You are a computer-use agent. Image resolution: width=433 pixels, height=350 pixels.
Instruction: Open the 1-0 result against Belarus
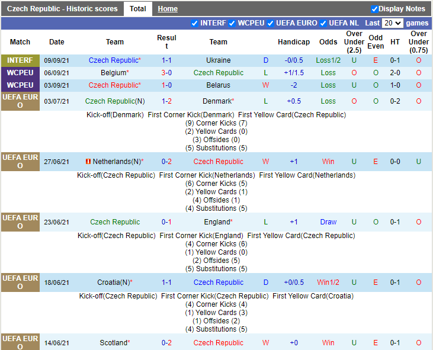click(x=166, y=85)
